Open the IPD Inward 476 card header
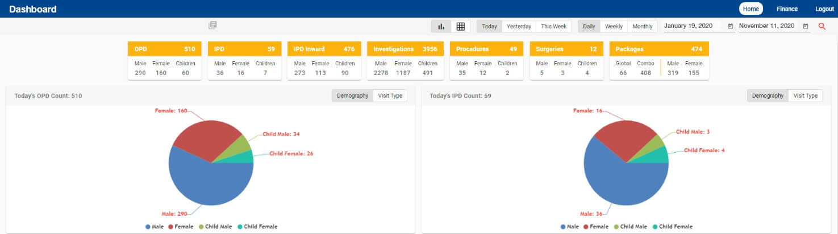This screenshot has width=838, height=234. tap(324, 49)
